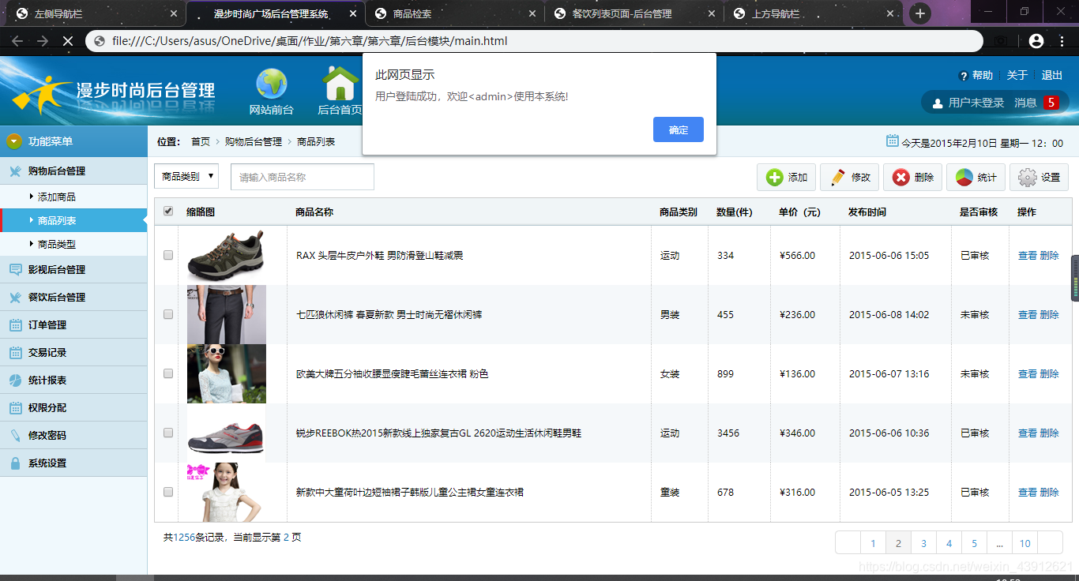
Task: Open the 订单管理 menu item
Action: click(x=73, y=324)
